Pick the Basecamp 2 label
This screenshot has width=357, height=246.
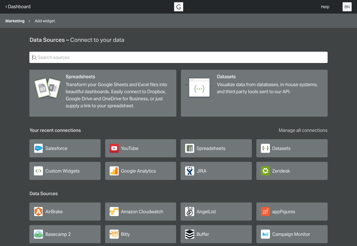[58, 234]
